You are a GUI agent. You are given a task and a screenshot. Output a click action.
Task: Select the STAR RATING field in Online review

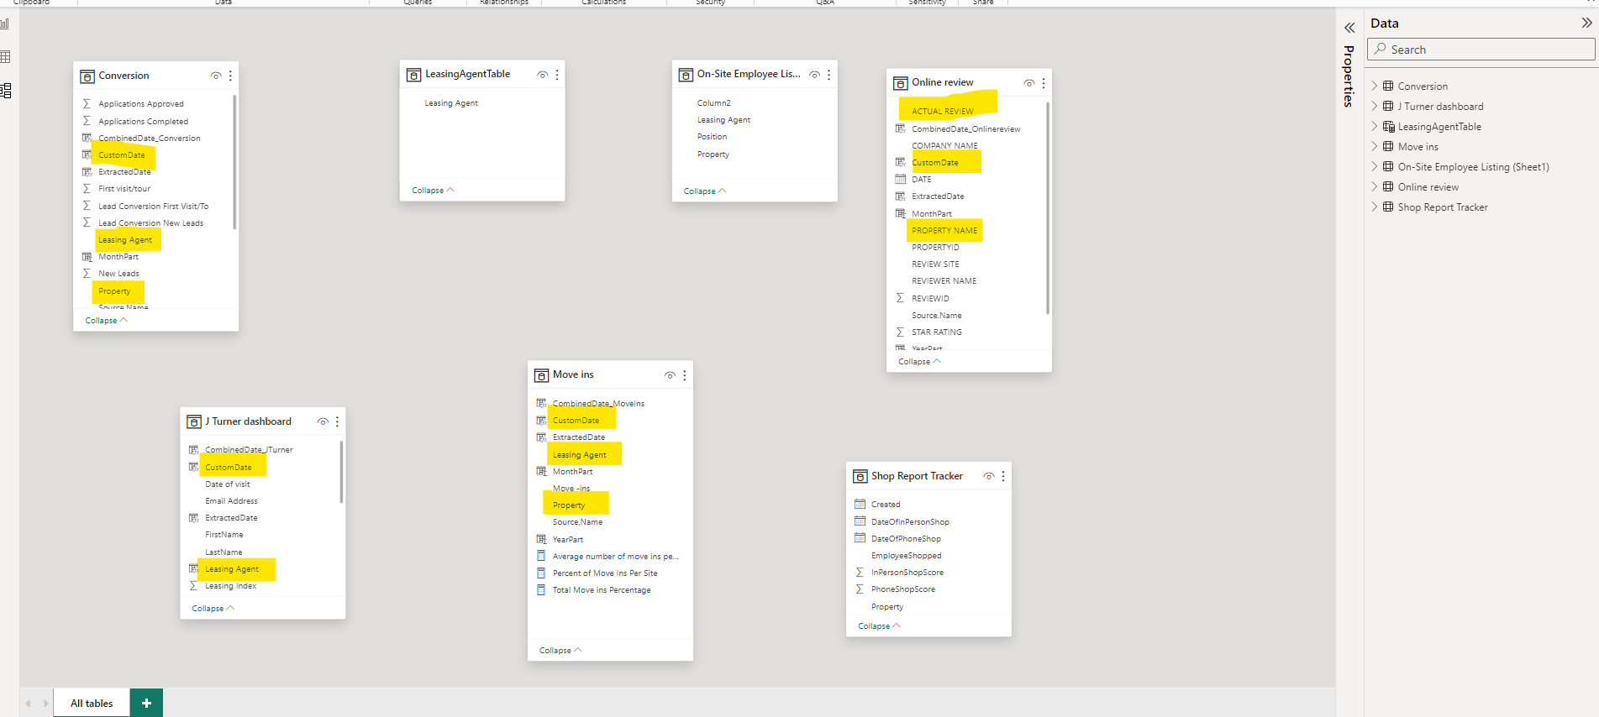(936, 332)
